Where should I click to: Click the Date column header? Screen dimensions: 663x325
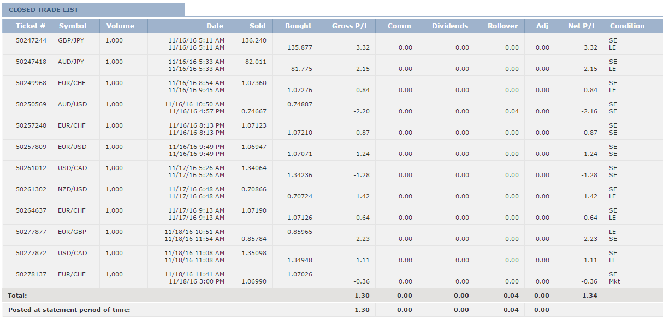pyautogui.click(x=189, y=26)
